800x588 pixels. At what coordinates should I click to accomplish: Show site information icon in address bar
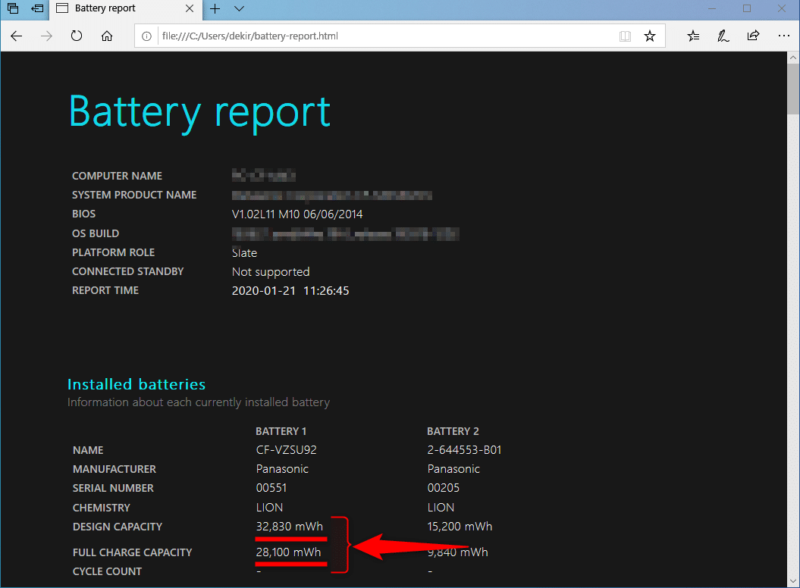(x=146, y=36)
